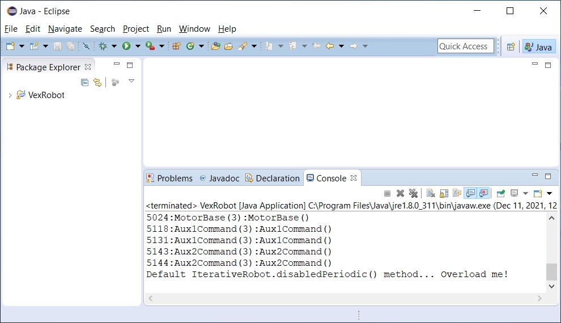
Task: Open the New wizard dropdown arrow
Action: 22,46
